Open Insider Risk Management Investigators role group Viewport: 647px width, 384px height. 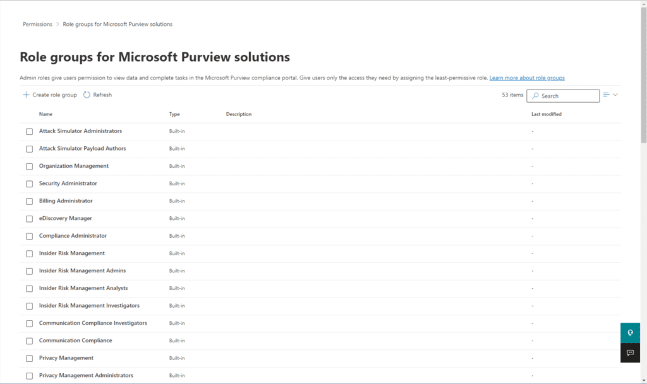[x=90, y=305]
